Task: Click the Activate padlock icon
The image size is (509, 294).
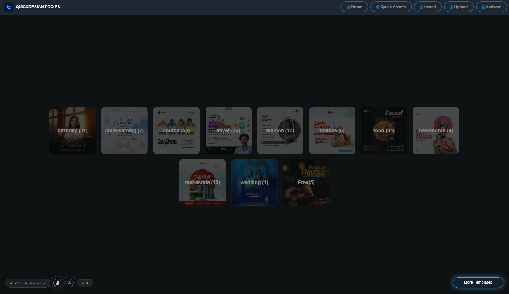Action: (483, 7)
